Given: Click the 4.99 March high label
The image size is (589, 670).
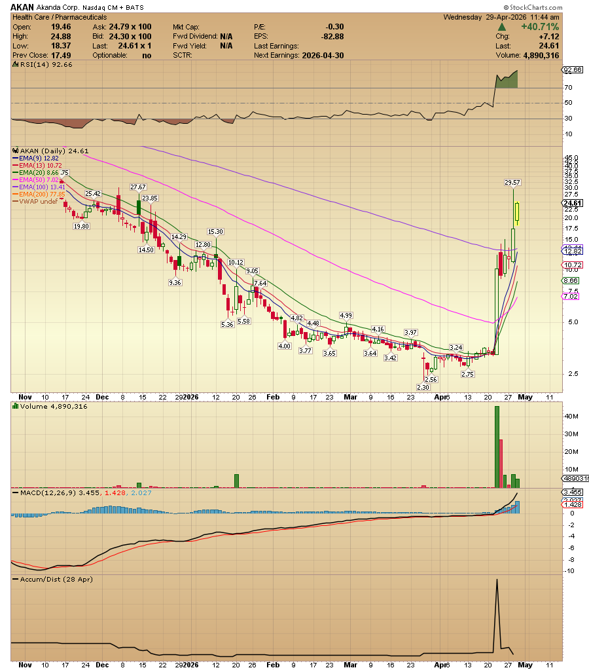Looking at the screenshot, I should click(346, 316).
